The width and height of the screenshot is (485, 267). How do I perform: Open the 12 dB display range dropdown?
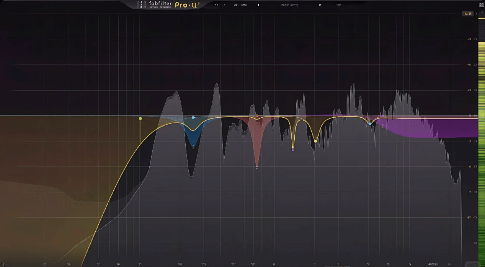[468, 14]
